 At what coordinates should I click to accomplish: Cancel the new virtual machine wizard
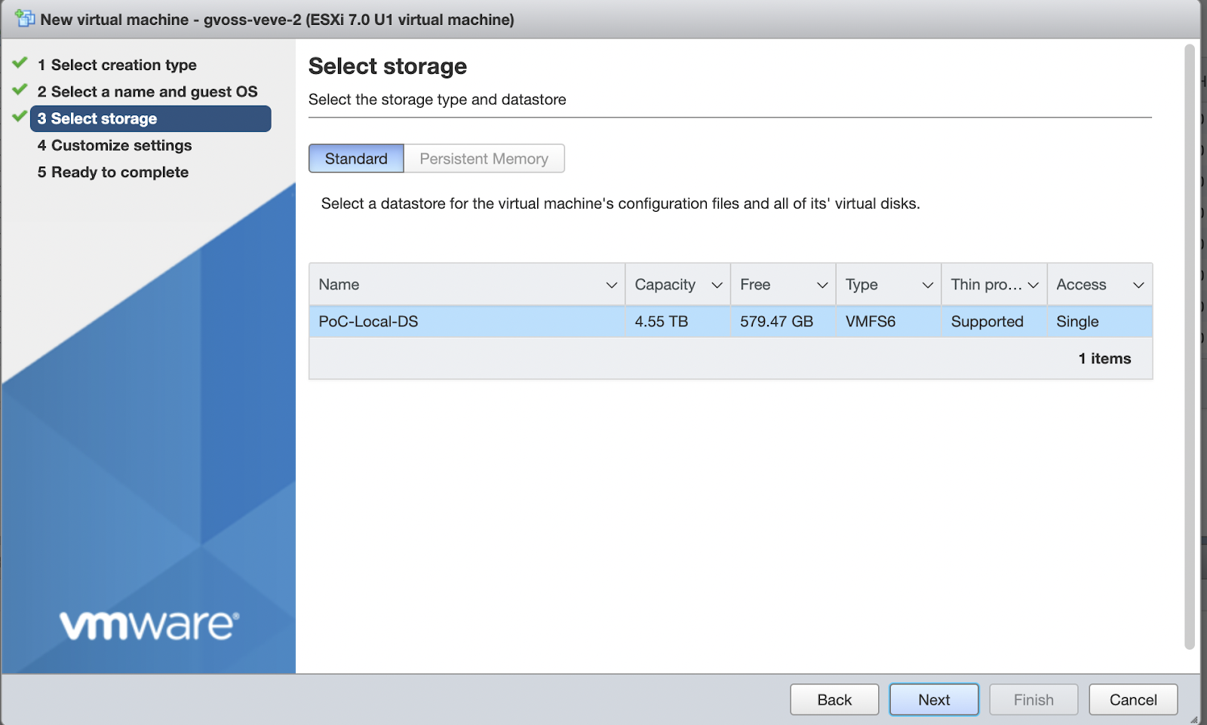1133,699
